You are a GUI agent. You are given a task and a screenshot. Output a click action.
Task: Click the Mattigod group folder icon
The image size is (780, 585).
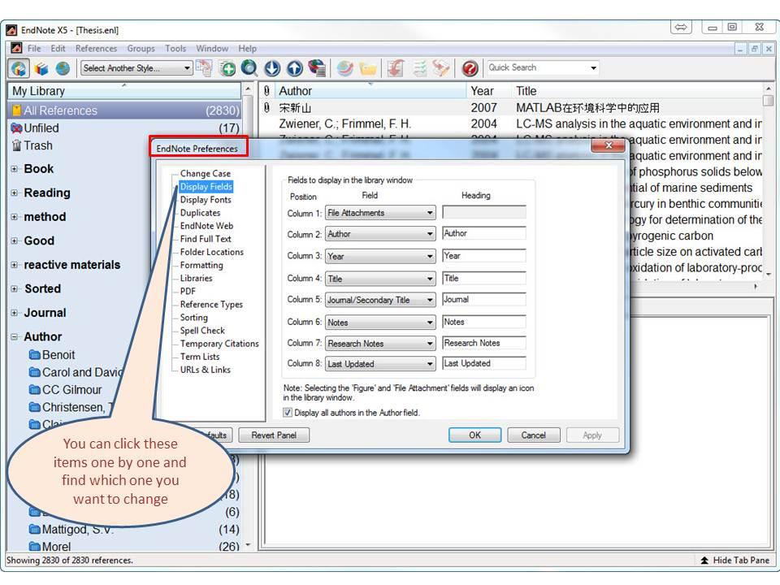point(35,529)
